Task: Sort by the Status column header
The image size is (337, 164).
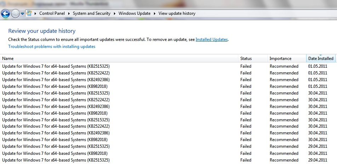Action: tap(253, 59)
